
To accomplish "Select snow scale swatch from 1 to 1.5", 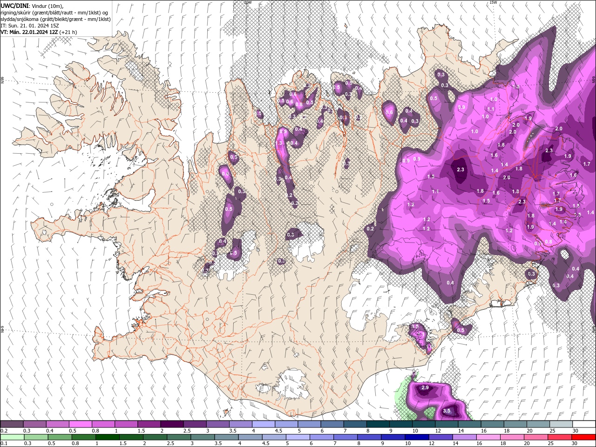I will pyautogui.click(x=126, y=424).
